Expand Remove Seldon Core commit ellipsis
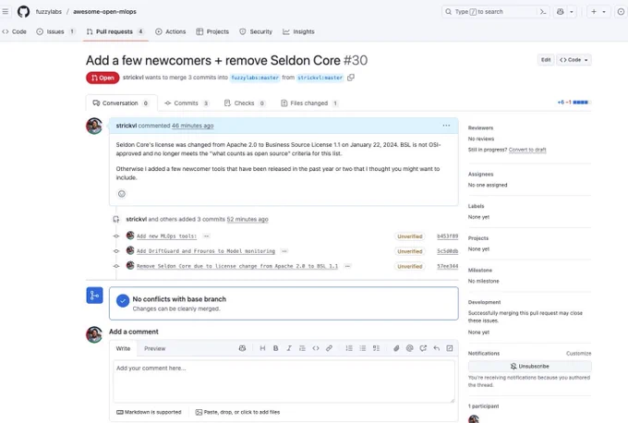Viewport: 628px width, 423px height. pyautogui.click(x=347, y=266)
